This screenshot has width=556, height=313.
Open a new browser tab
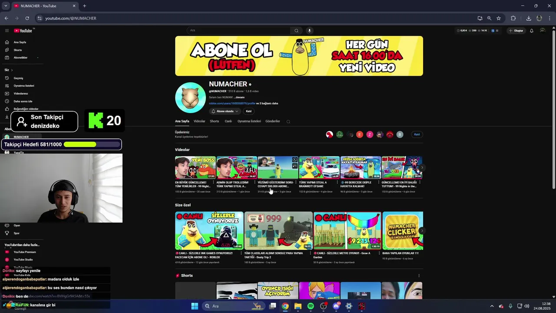[x=84, y=6]
